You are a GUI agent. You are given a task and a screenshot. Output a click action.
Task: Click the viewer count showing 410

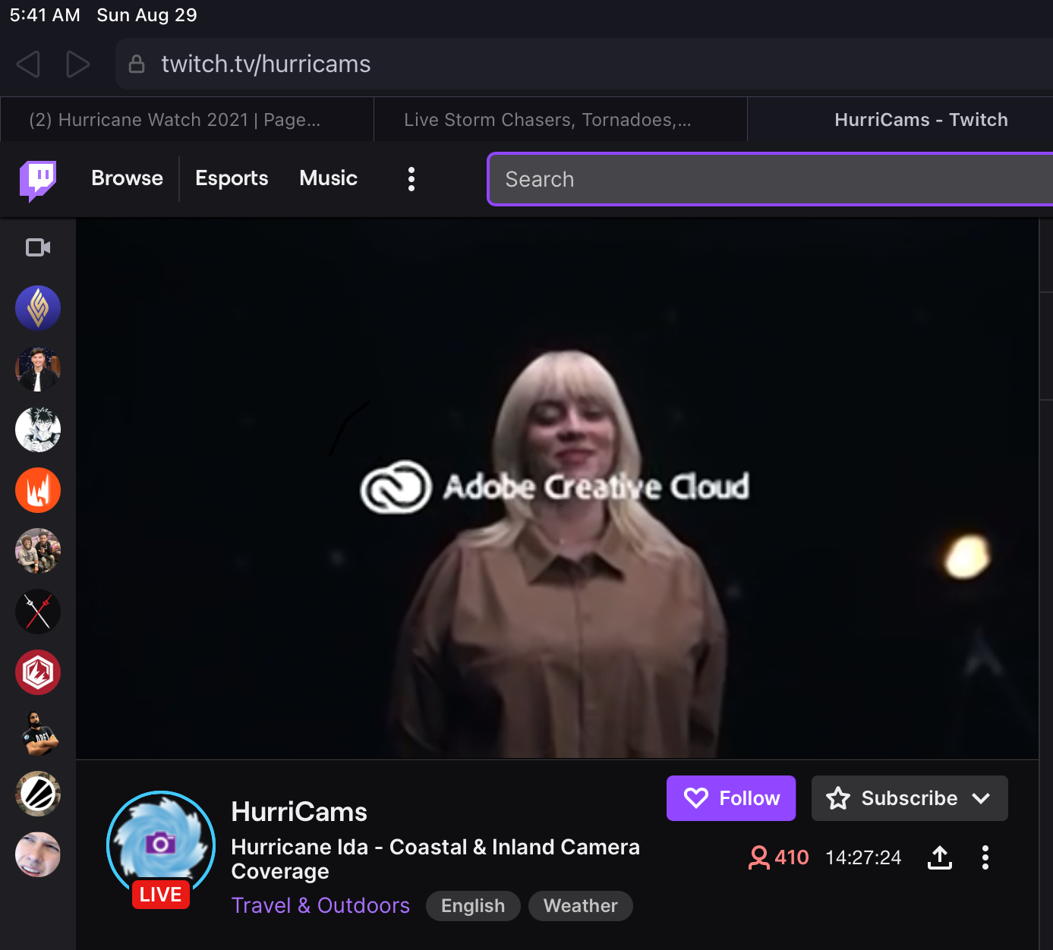(779, 857)
